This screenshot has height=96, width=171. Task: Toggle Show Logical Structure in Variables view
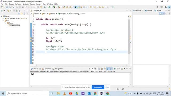pos(163,14)
